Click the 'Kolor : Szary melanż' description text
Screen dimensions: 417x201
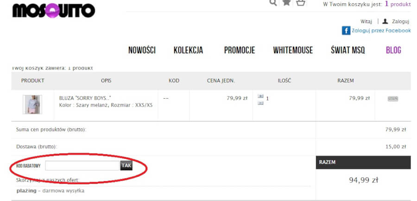pos(83,105)
